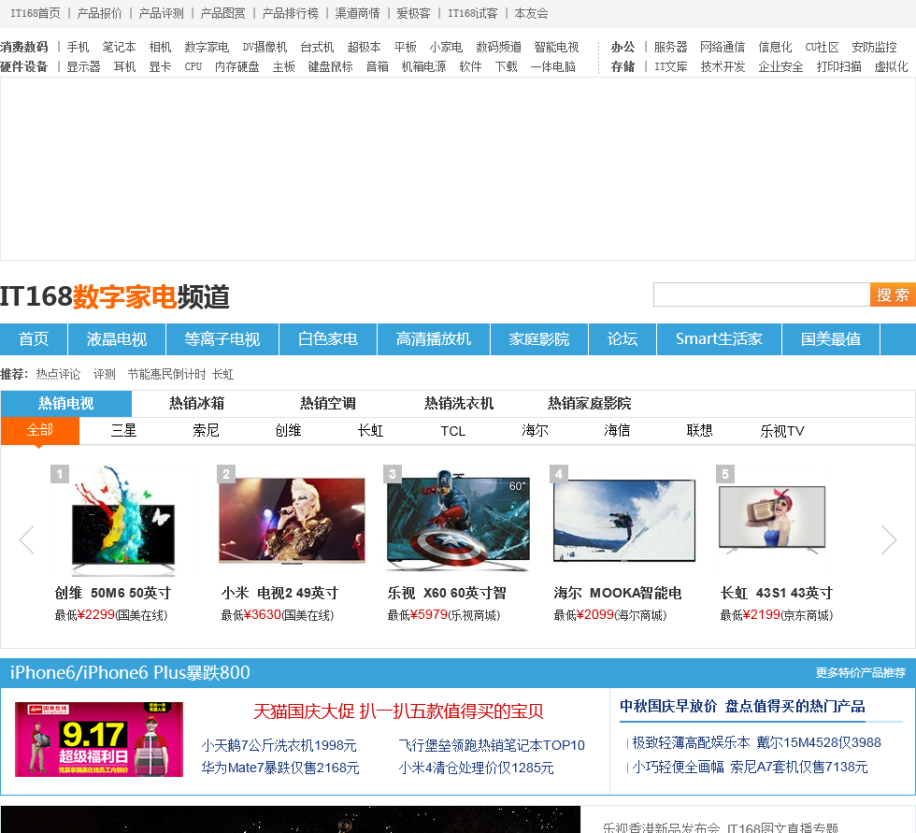
Task: Open 飞行堡垒领跑热销笔记本TOP10 link
Action: click(x=492, y=745)
